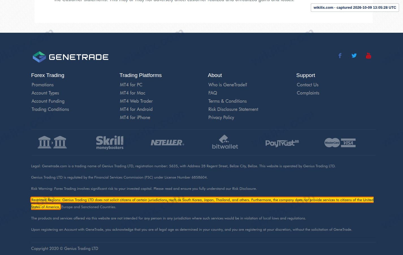Open the Promotions link
The image size is (403, 255).
(42, 85)
